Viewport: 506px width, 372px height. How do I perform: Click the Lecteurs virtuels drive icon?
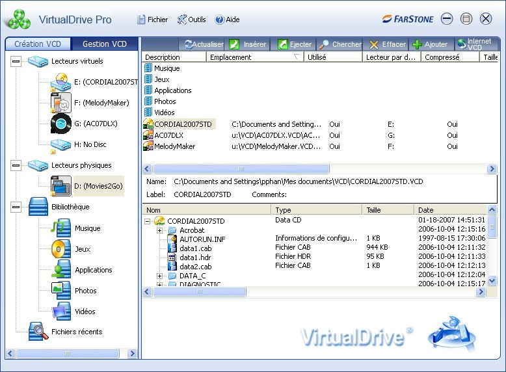click(x=38, y=61)
